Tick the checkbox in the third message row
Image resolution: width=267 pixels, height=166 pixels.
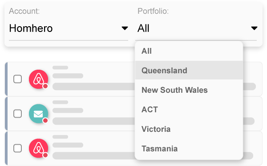coord(17,148)
